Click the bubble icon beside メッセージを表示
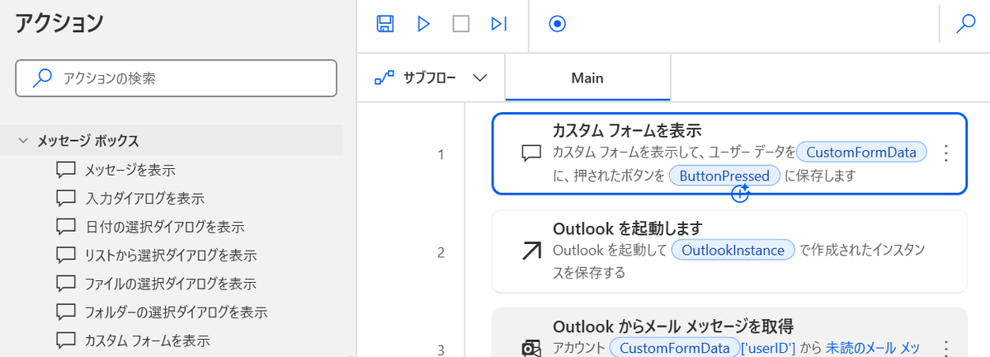This screenshot has height=357, width=990. tap(66, 170)
